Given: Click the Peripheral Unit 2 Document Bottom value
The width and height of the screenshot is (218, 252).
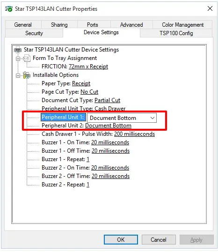Looking at the screenshot, I should coord(108,126).
